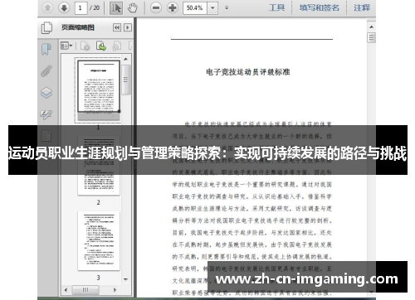Go to previous page with the up arrow
415x300 pixels.
coord(47,7)
